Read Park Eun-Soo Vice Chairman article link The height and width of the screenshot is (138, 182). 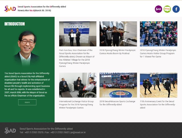76,58
